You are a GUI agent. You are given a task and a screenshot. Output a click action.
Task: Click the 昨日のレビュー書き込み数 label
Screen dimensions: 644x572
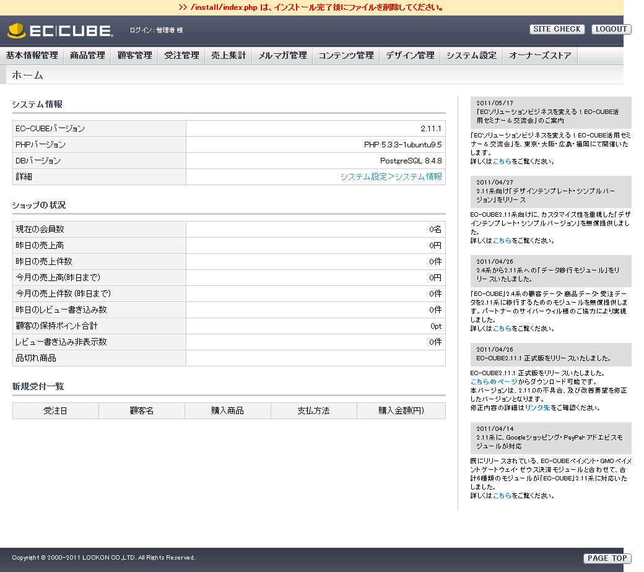pos(61,309)
